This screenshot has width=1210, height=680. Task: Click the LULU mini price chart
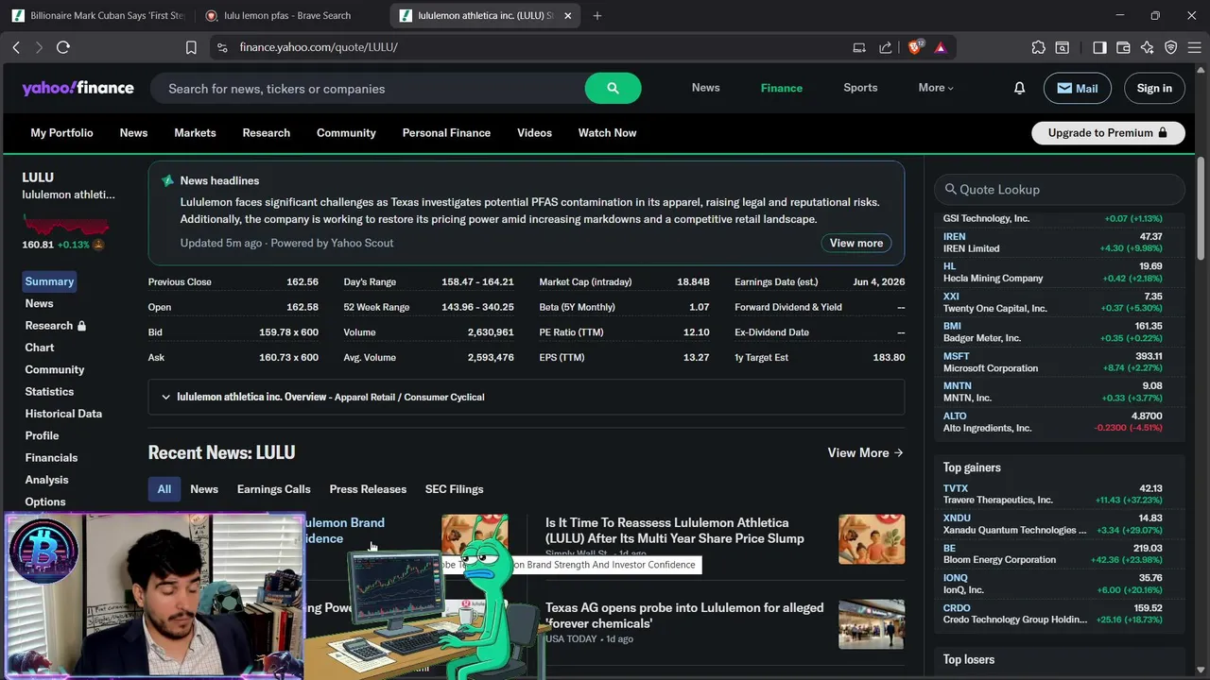coord(66,226)
